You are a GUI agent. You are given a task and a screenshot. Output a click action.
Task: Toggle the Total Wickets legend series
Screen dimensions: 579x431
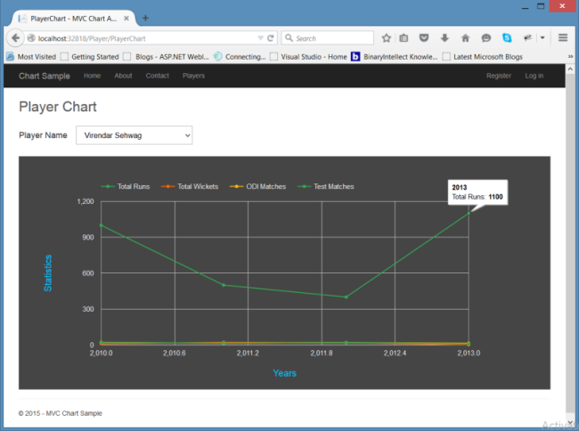pos(190,186)
